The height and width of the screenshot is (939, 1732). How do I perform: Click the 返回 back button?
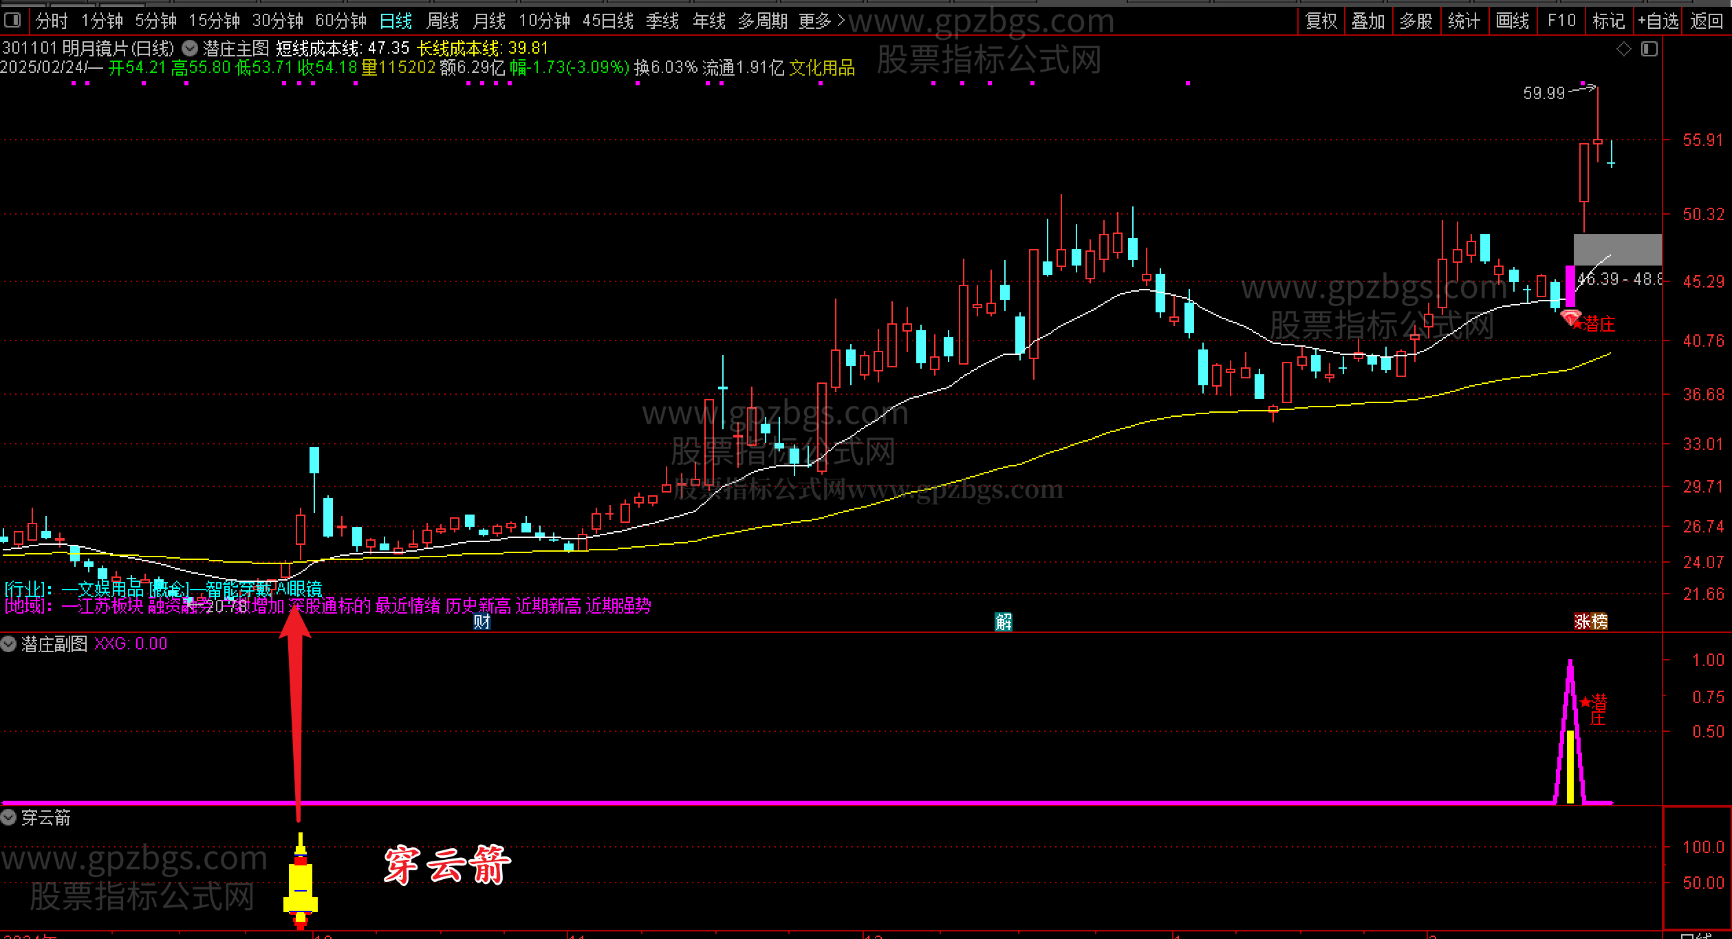(x=1707, y=21)
